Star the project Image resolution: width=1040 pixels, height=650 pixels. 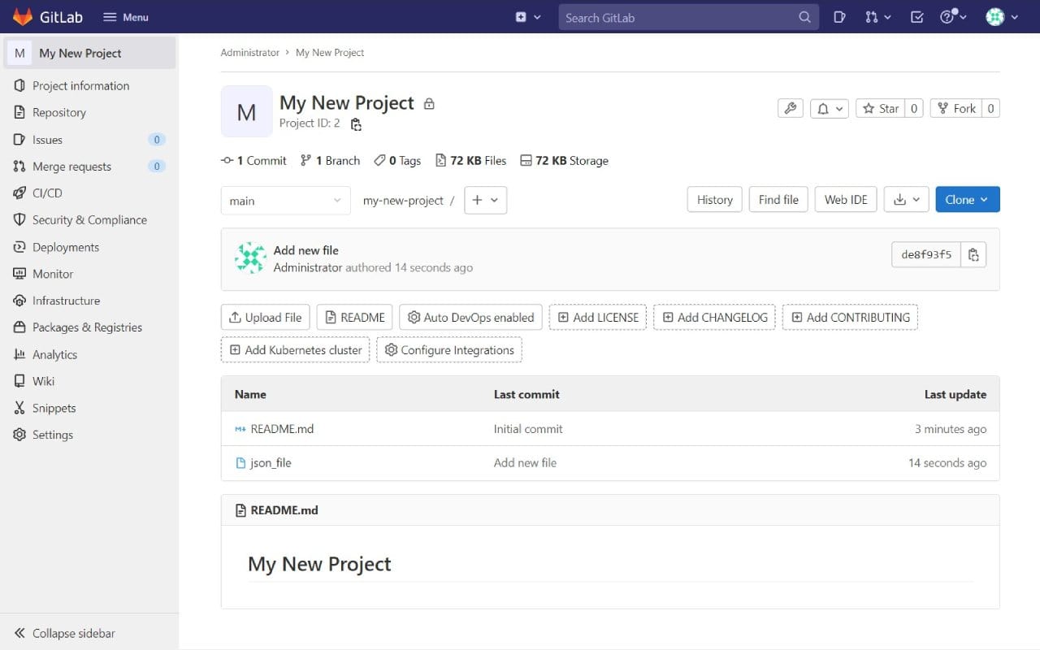click(x=883, y=107)
